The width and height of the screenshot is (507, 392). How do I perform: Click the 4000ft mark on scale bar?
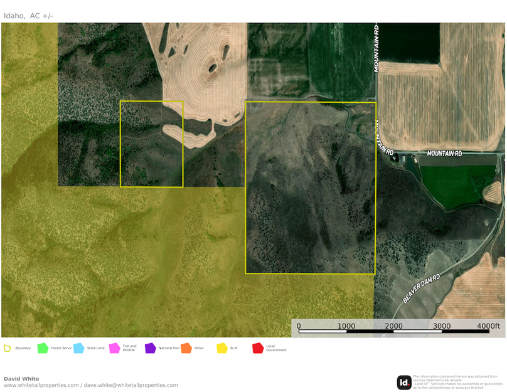[488, 326]
